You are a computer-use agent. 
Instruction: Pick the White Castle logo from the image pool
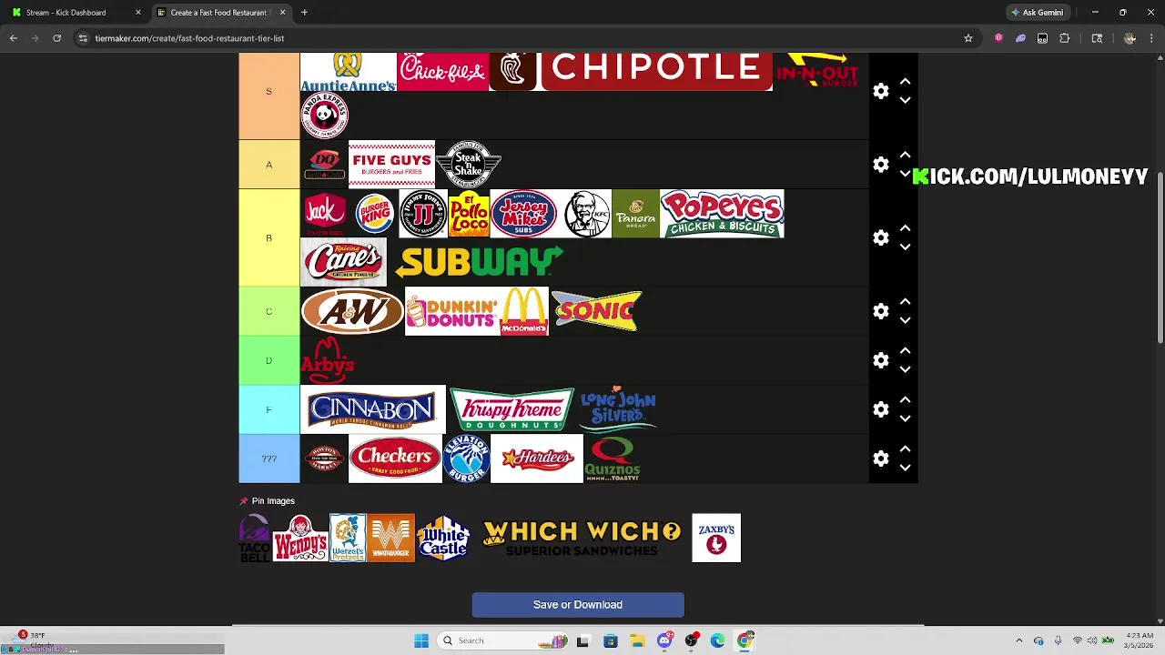[443, 538]
